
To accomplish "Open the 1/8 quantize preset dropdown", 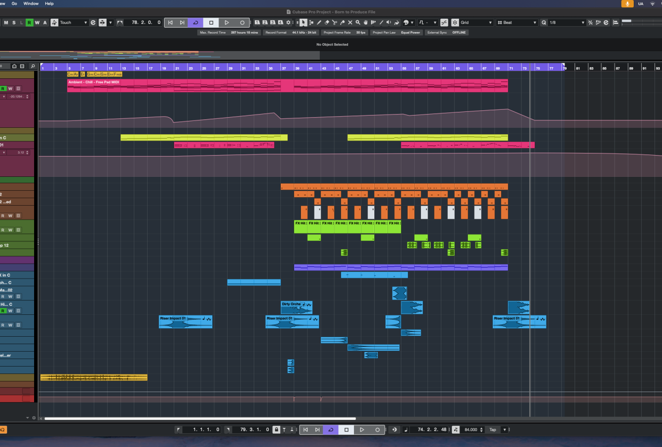I will click(x=567, y=22).
